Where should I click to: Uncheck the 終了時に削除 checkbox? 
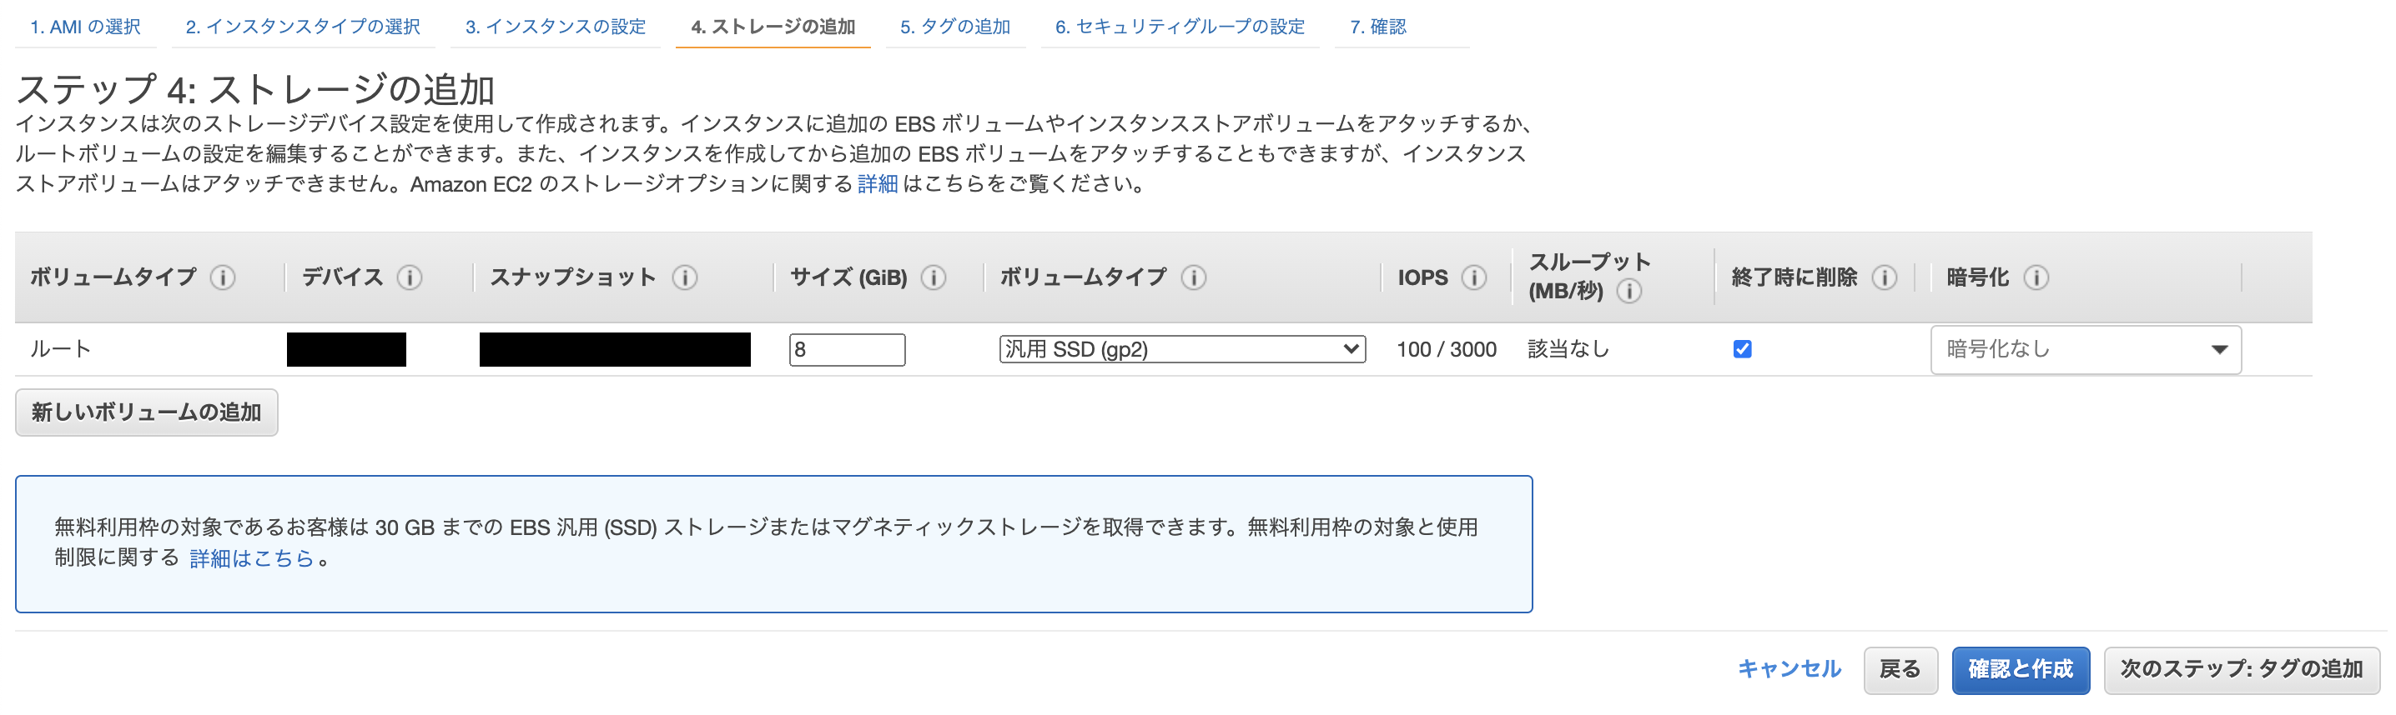(x=1742, y=349)
